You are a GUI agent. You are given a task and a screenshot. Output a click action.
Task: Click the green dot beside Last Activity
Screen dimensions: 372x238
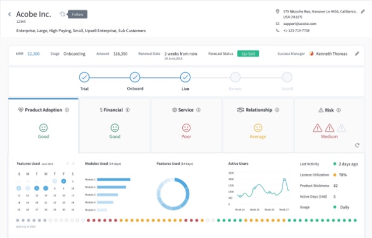[x=335, y=164]
